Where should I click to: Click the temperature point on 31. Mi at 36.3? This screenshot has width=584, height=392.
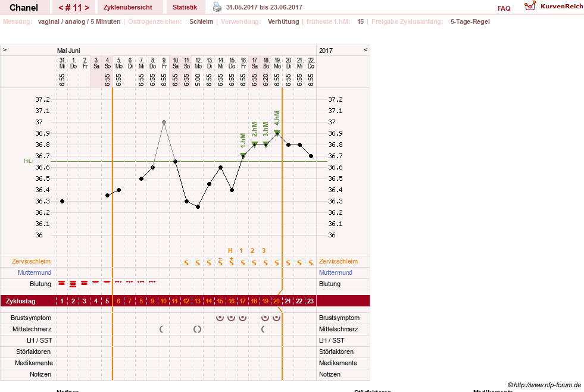62,201
